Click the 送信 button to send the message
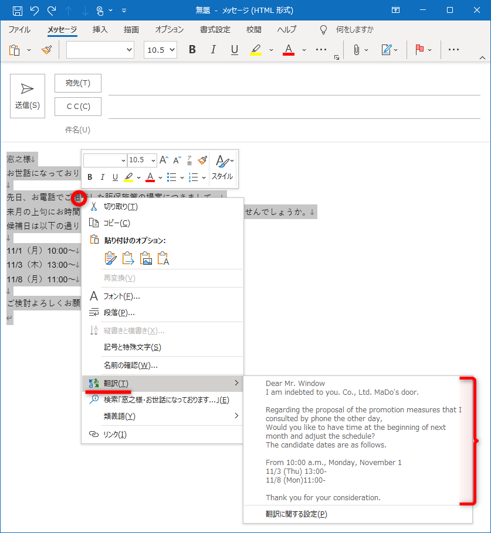The image size is (491, 533). (27, 95)
